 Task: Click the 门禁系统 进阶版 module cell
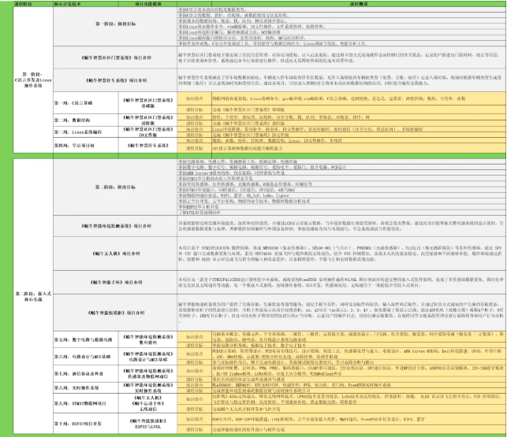(x=147, y=120)
